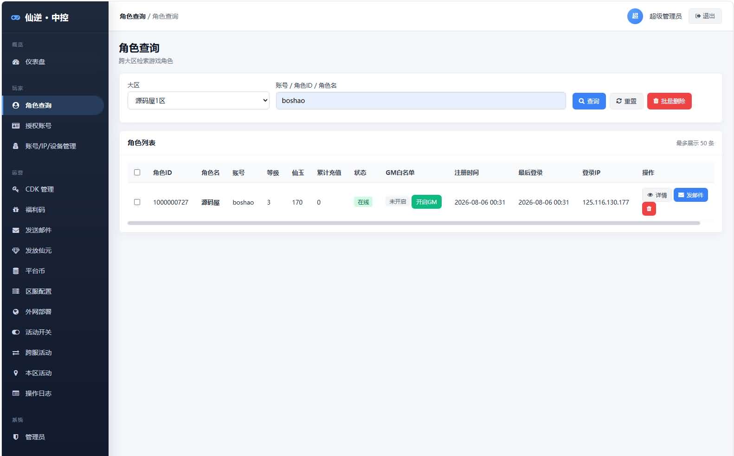Click the 外网部署 globe icon
734x456 pixels.
16,312
